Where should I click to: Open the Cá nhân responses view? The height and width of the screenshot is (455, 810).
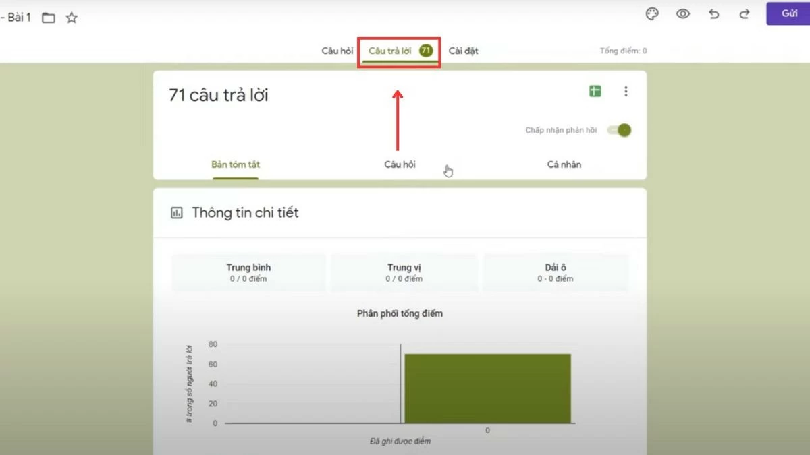click(x=564, y=164)
